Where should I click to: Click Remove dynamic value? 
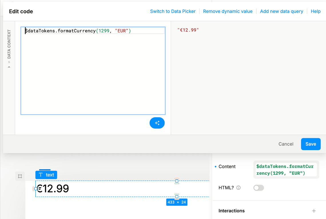click(228, 11)
